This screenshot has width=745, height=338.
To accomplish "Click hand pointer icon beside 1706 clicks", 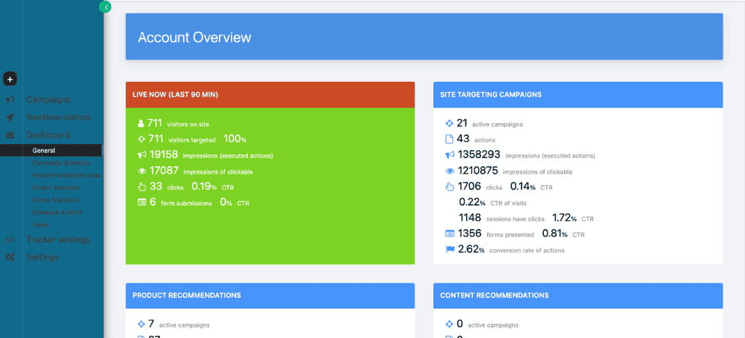I will (450, 187).
